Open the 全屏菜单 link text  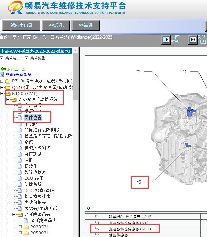(175, 40)
